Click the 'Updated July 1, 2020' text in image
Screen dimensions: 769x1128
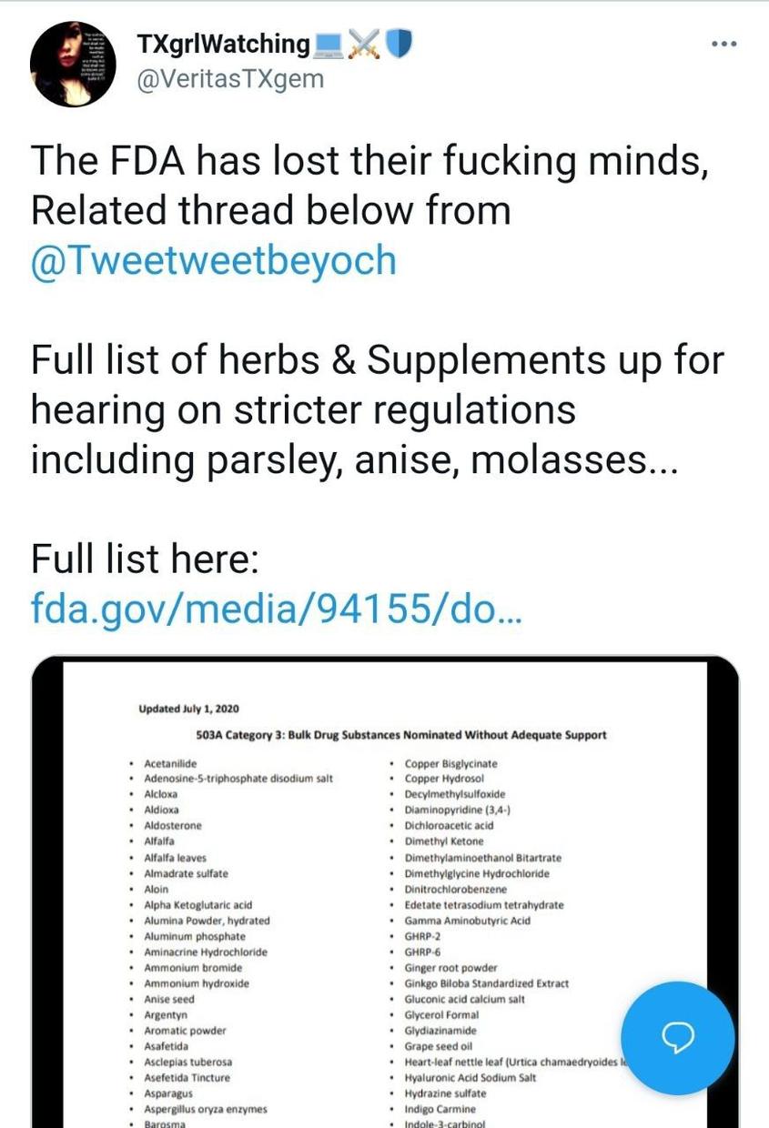[188, 709]
